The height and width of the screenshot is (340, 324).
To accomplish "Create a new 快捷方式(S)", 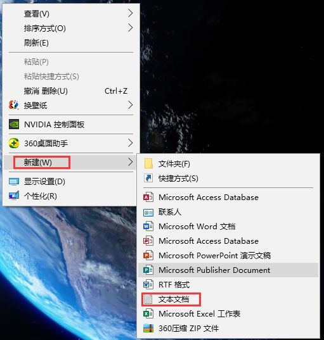I will (x=228, y=179).
